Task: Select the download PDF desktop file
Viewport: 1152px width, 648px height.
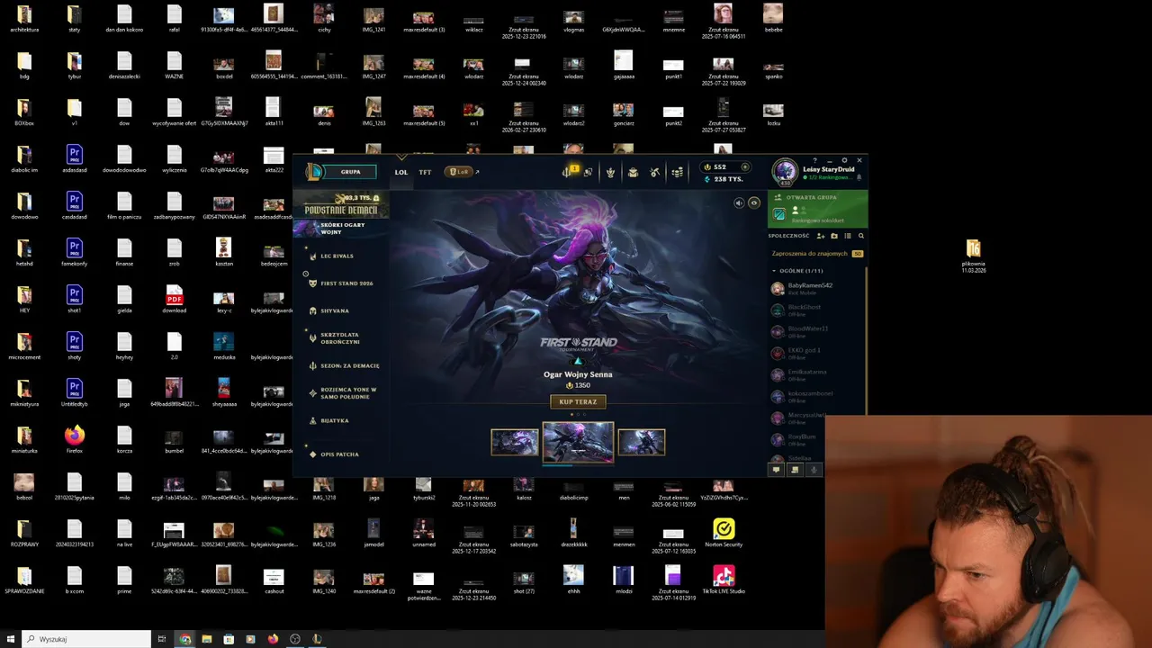Action: 175,300
